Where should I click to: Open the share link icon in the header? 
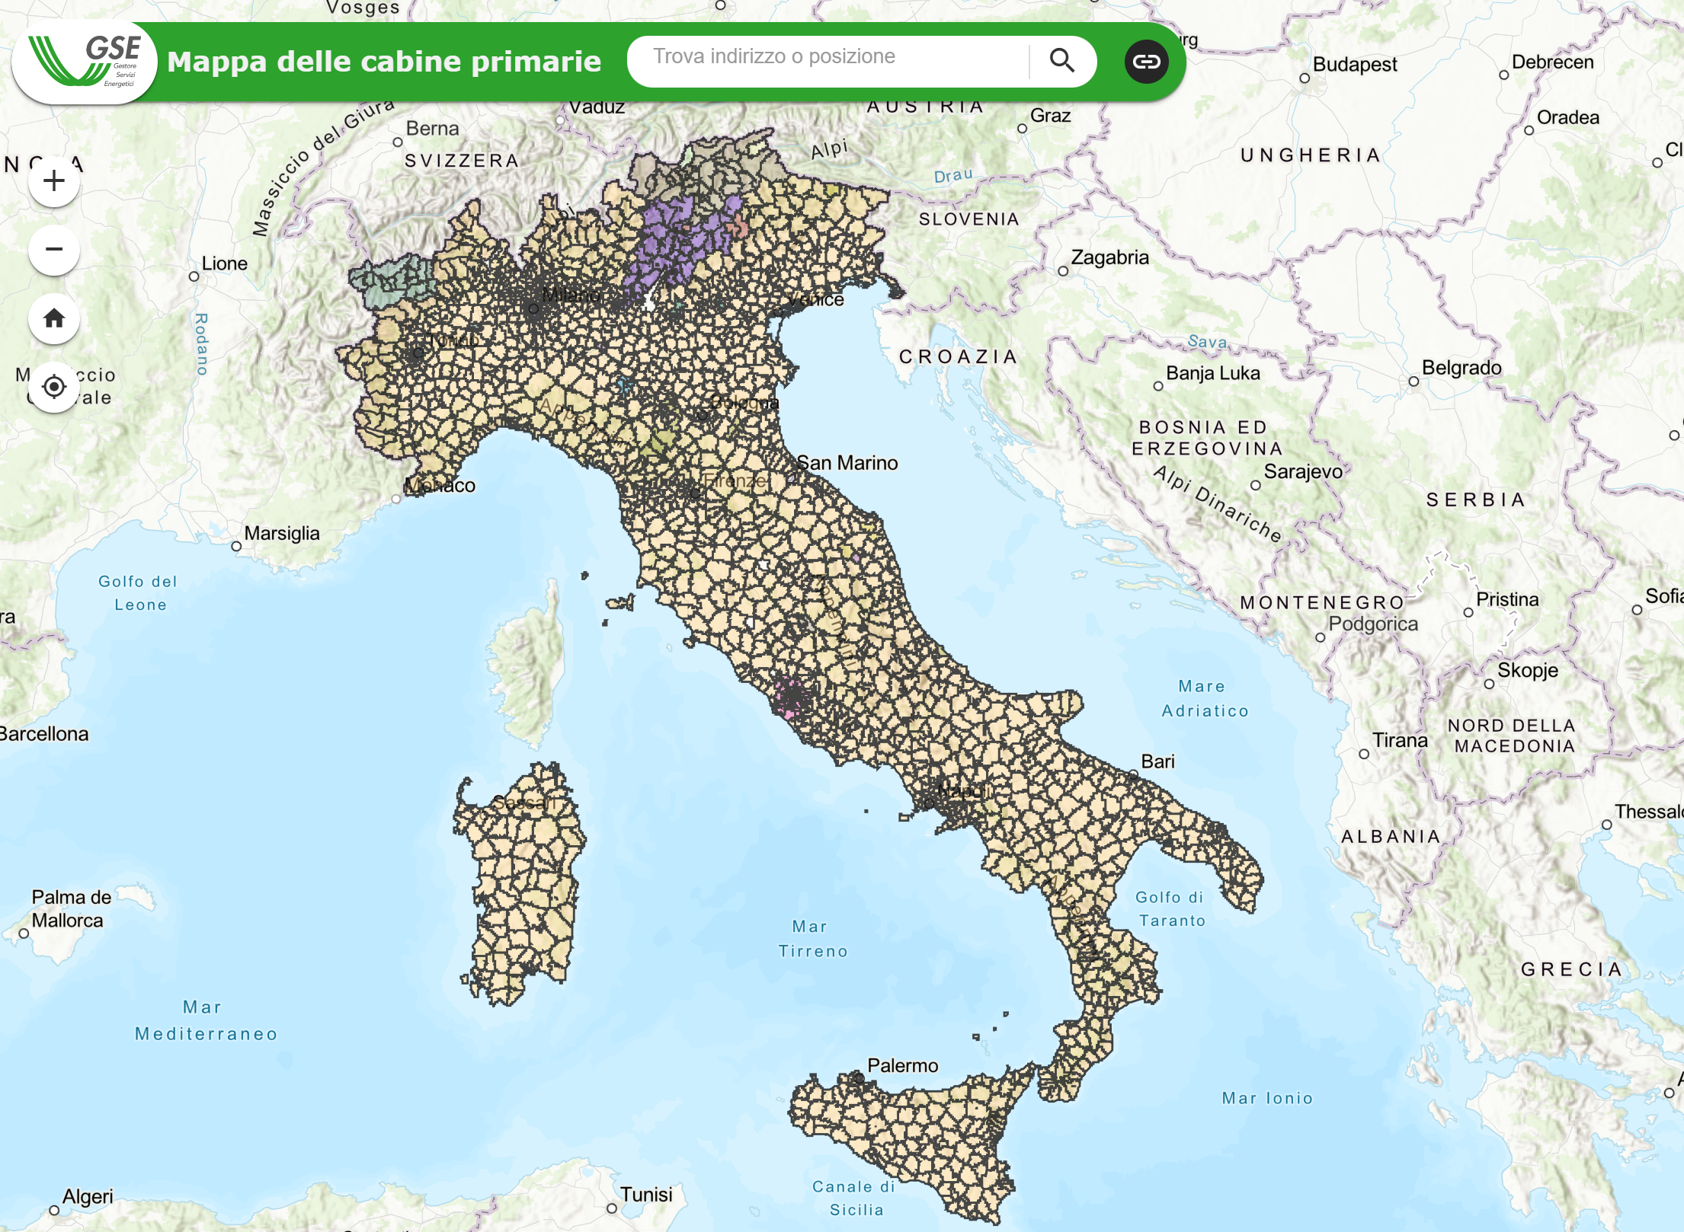click(1145, 62)
